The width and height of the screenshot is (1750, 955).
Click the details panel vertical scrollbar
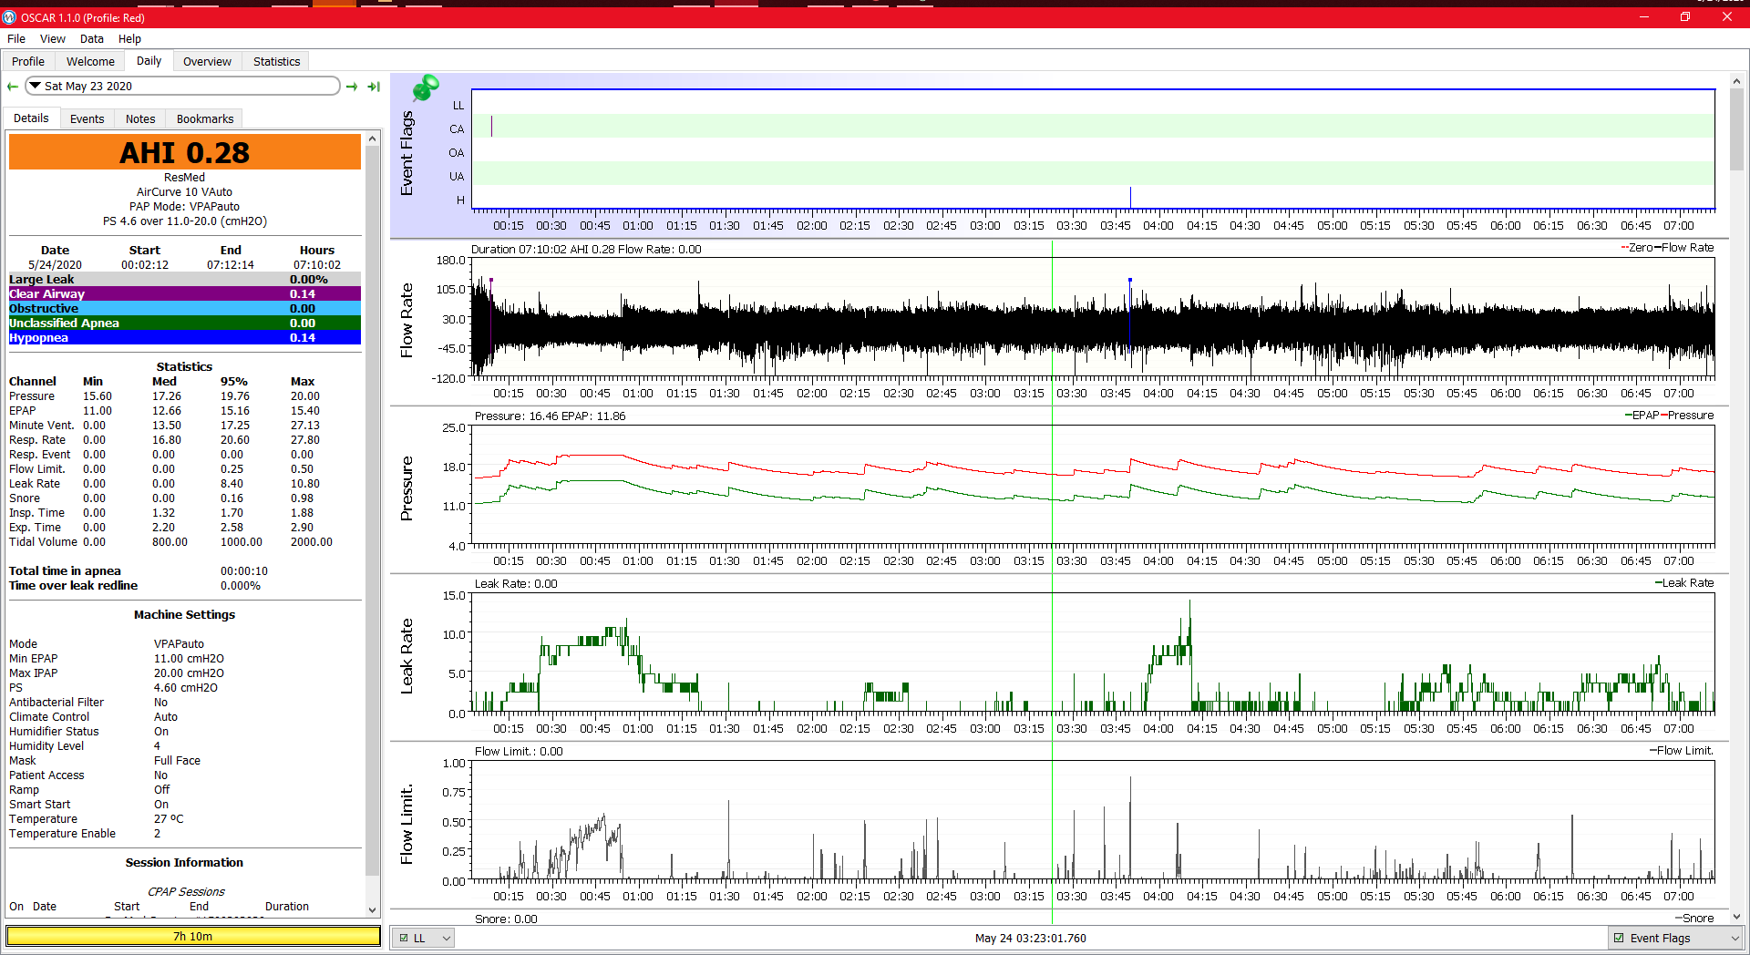(372, 510)
